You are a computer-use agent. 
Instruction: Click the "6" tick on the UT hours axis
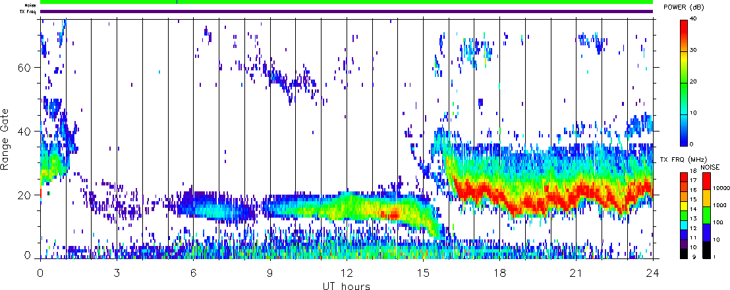194,272
